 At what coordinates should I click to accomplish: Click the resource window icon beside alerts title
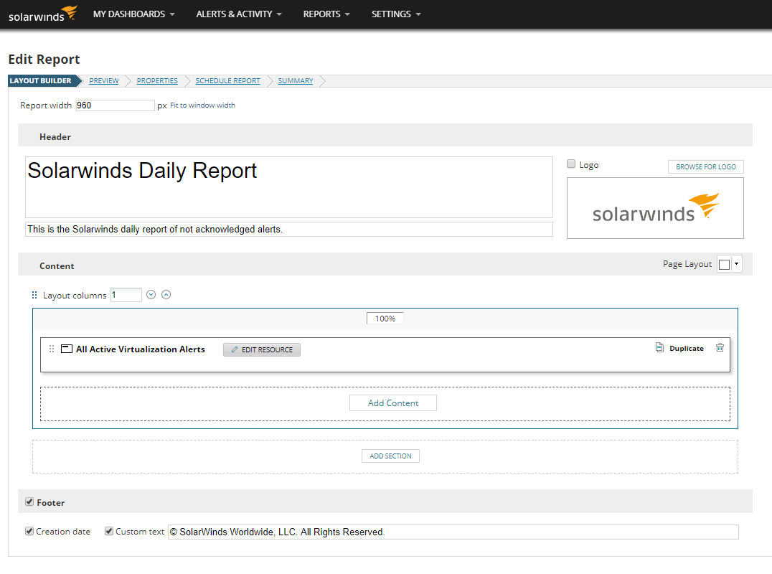pyautogui.click(x=67, y=349)
